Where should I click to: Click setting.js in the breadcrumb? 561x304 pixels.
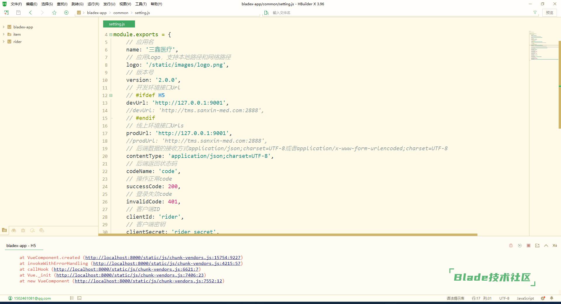(142, 13)
